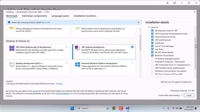Click the microphone tray icon

pos(168,108)
